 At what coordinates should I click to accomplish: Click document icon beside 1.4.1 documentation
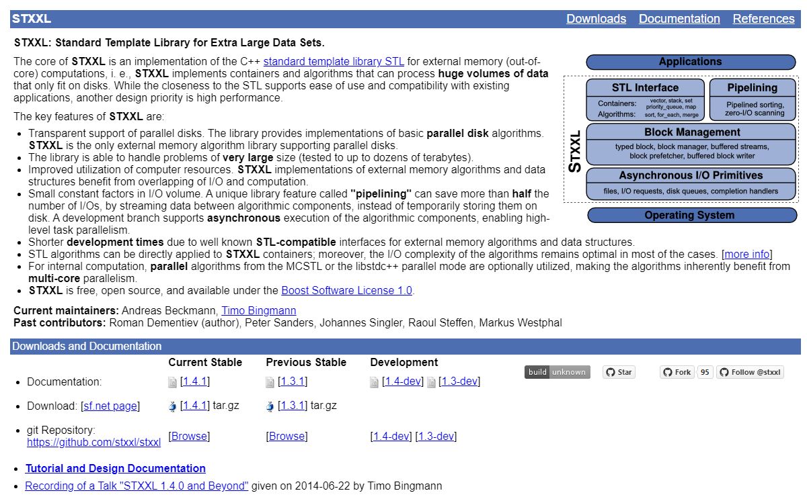coord(172,382)
